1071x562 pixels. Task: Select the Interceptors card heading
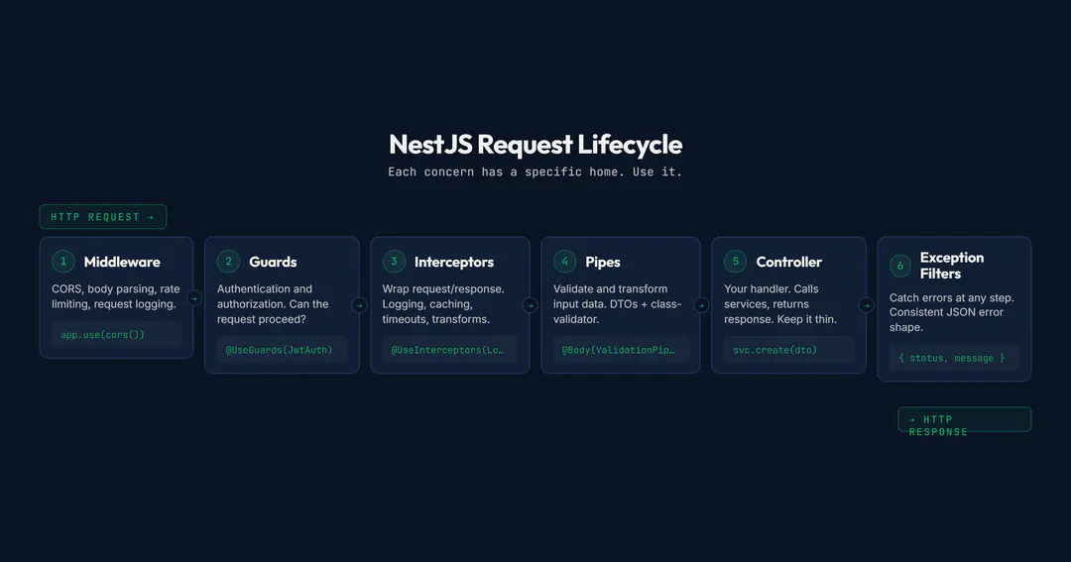tap(453, 262)
